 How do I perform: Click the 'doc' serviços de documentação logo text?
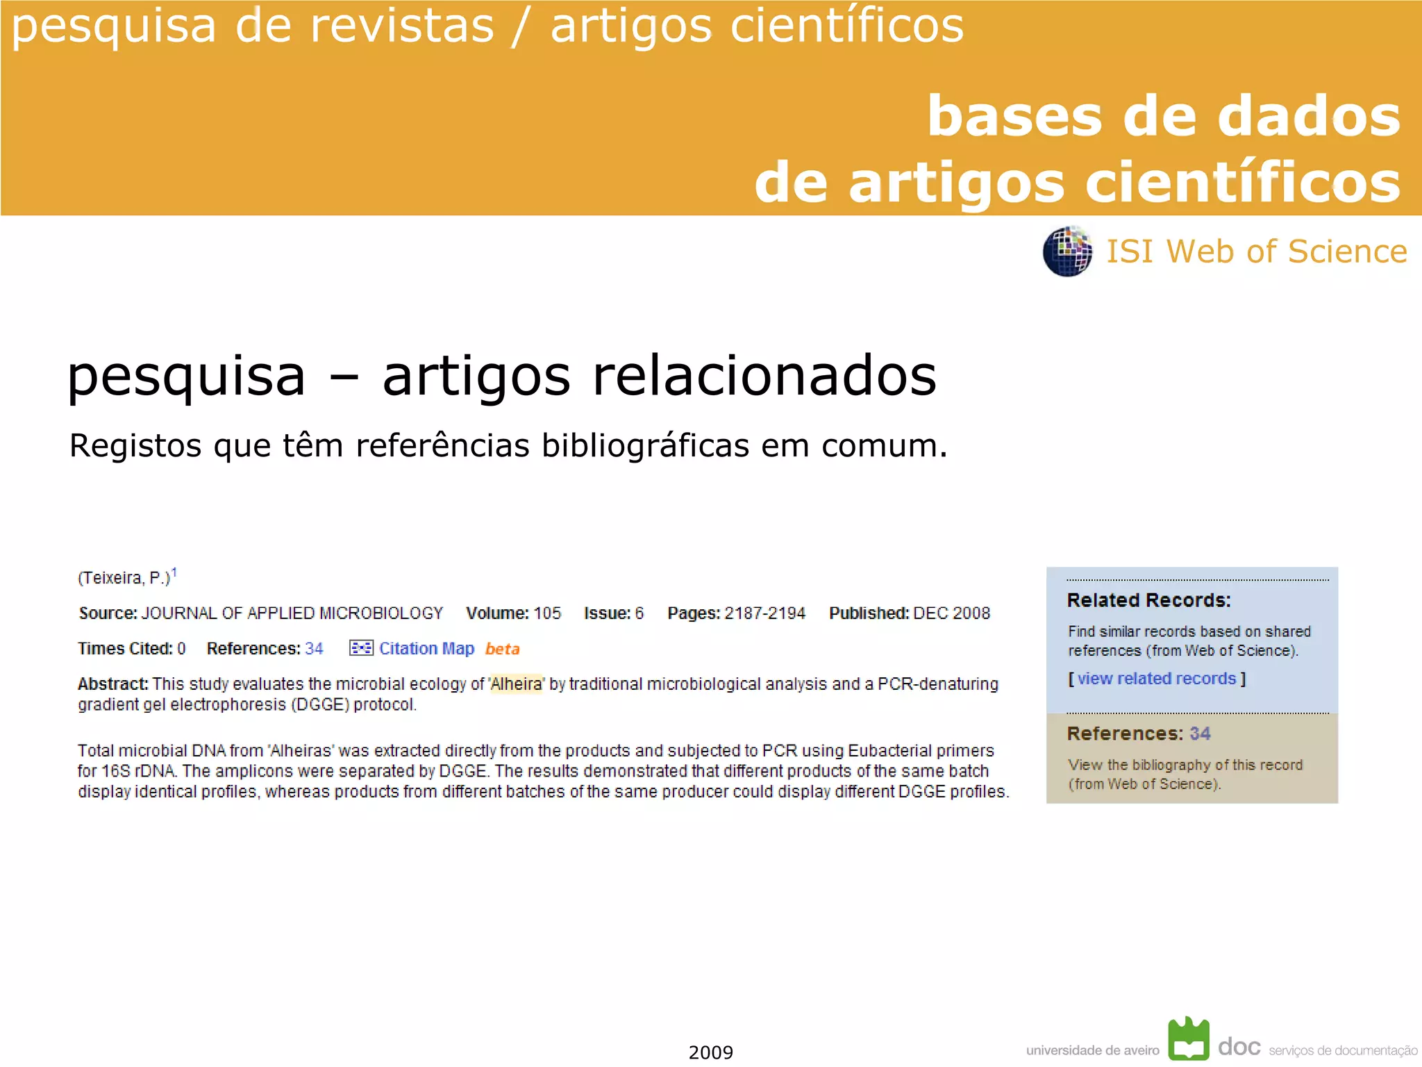pos(1239,1046)
